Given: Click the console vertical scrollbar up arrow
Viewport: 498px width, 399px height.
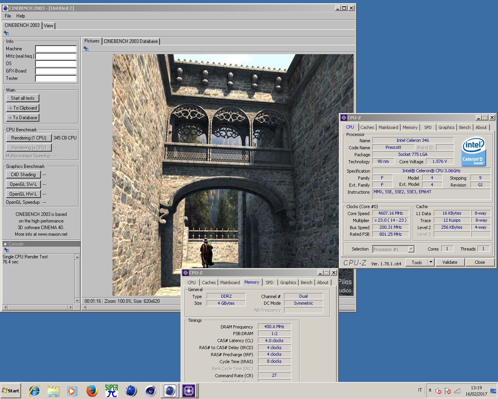Looking at the screenshot, I should (x=77, y=257).
